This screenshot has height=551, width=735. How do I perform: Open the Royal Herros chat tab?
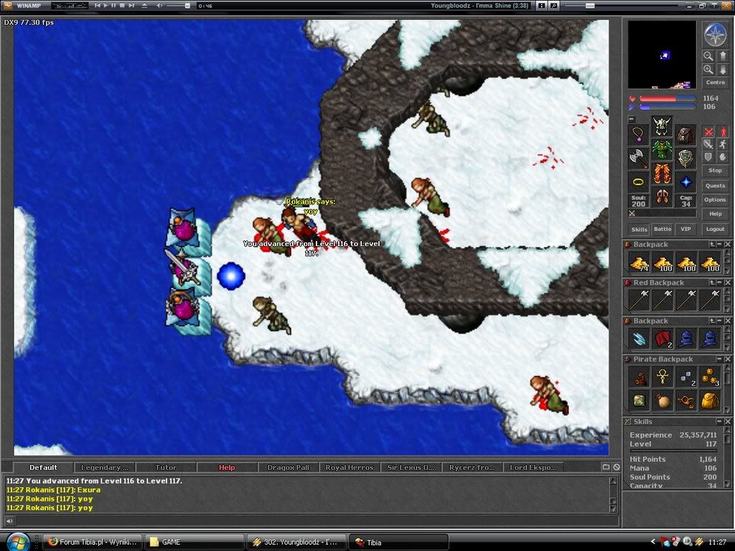[x=350, y=468]
